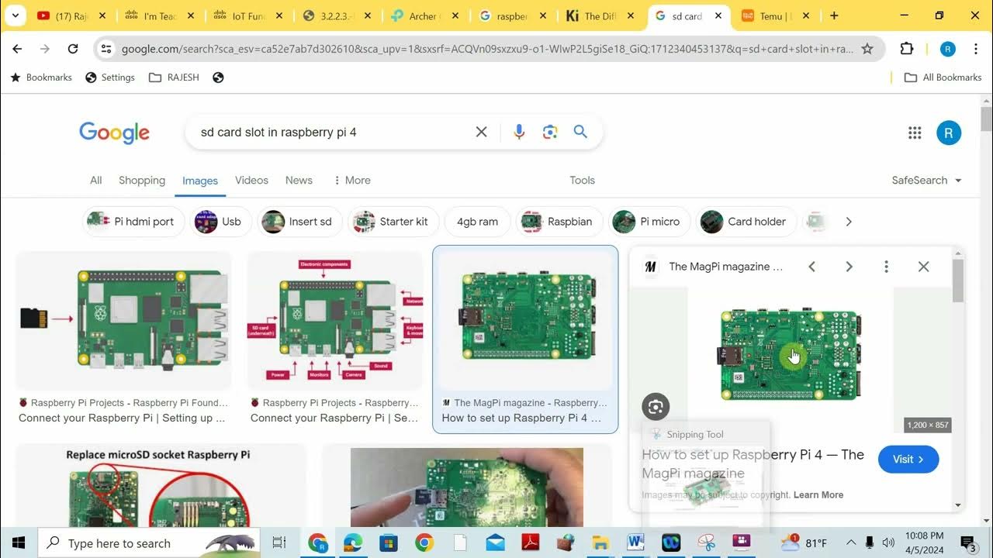
Task: Open the All results tab
Action: 95,180
